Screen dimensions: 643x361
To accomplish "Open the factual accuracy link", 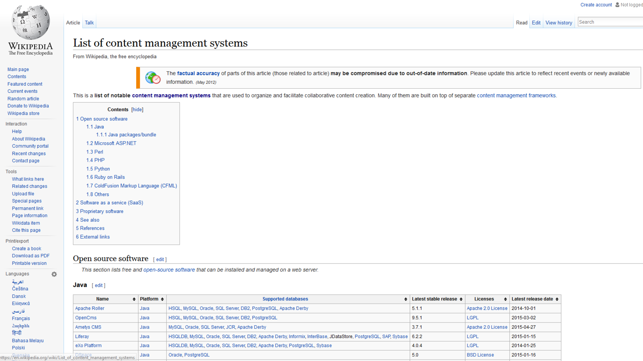I will click(x=199, y=73).
